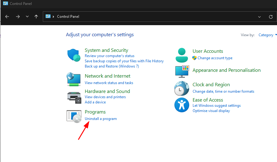277x162 pixels.
Task: Go up one level with up arrow
Action: pos(36,17)
